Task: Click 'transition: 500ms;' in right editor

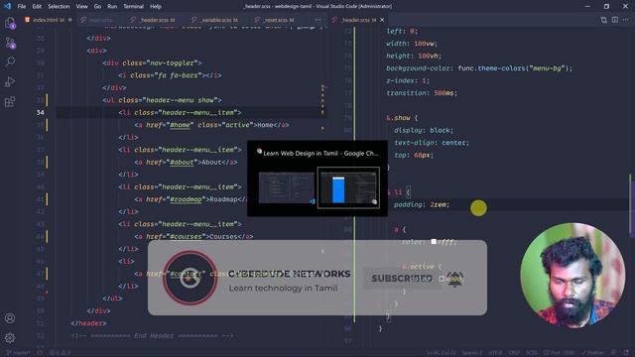Action: click(x=422, y=93)
